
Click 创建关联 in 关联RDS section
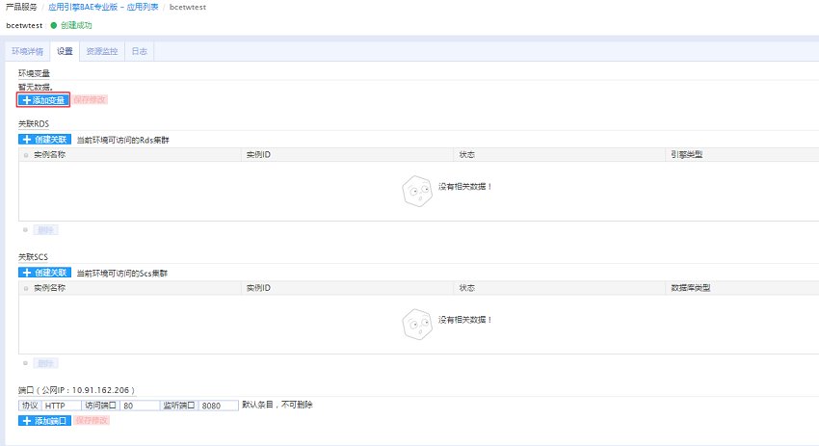pyautogui.click(x=45, y=140)
